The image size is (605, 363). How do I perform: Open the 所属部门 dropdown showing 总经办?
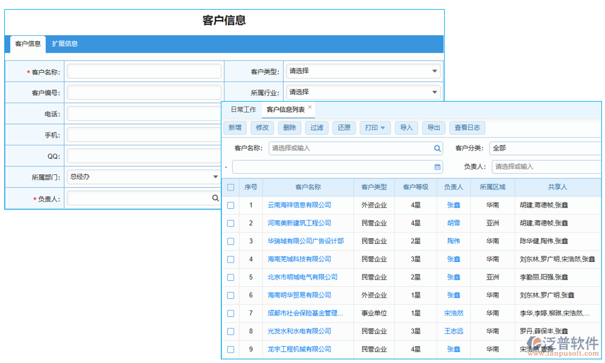point(145,177)
